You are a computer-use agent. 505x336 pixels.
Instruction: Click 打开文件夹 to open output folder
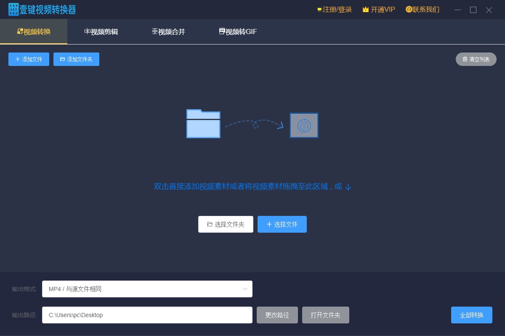click(325, 315)
